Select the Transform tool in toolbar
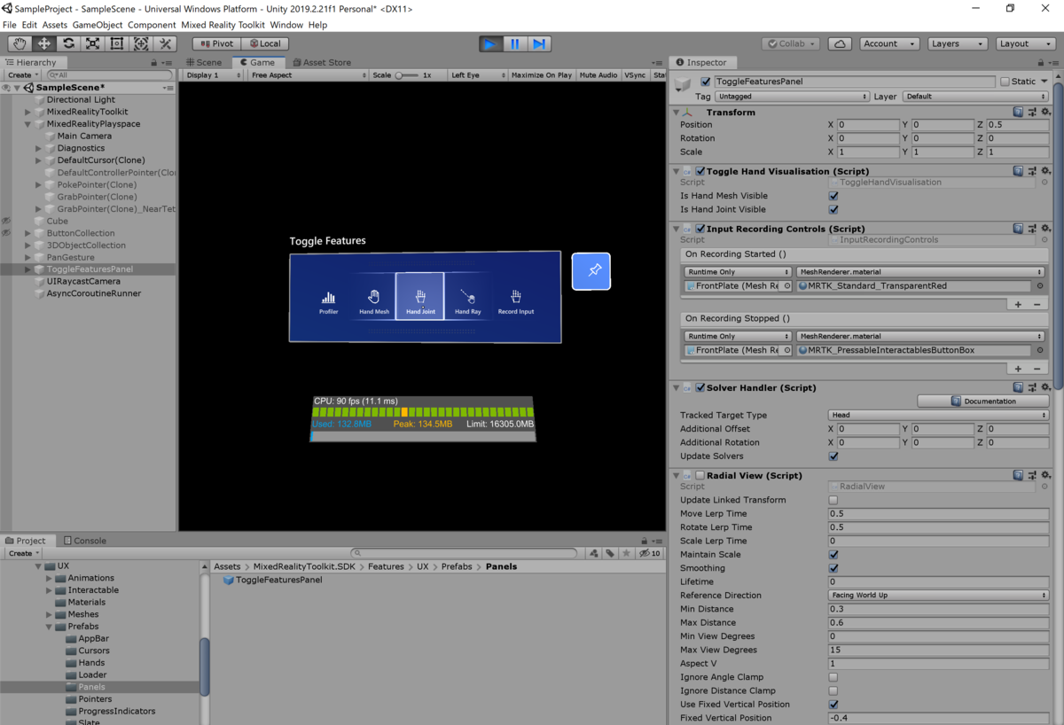The image size is (1064, 725). [x=140, y=43]
